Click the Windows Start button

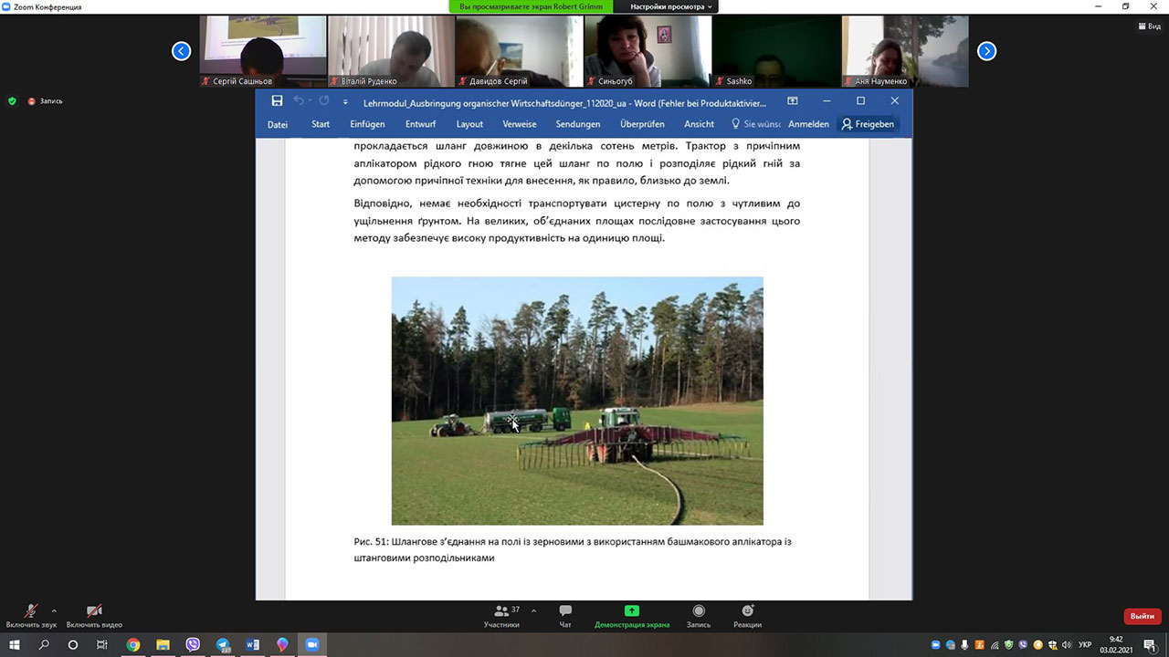15,644
